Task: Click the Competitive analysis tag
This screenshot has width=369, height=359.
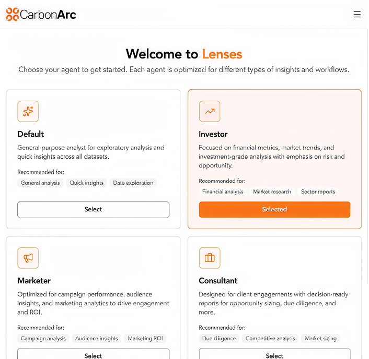Action: point(271,339)
